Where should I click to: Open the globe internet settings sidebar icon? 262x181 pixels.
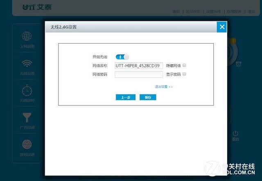click(27, 36)
